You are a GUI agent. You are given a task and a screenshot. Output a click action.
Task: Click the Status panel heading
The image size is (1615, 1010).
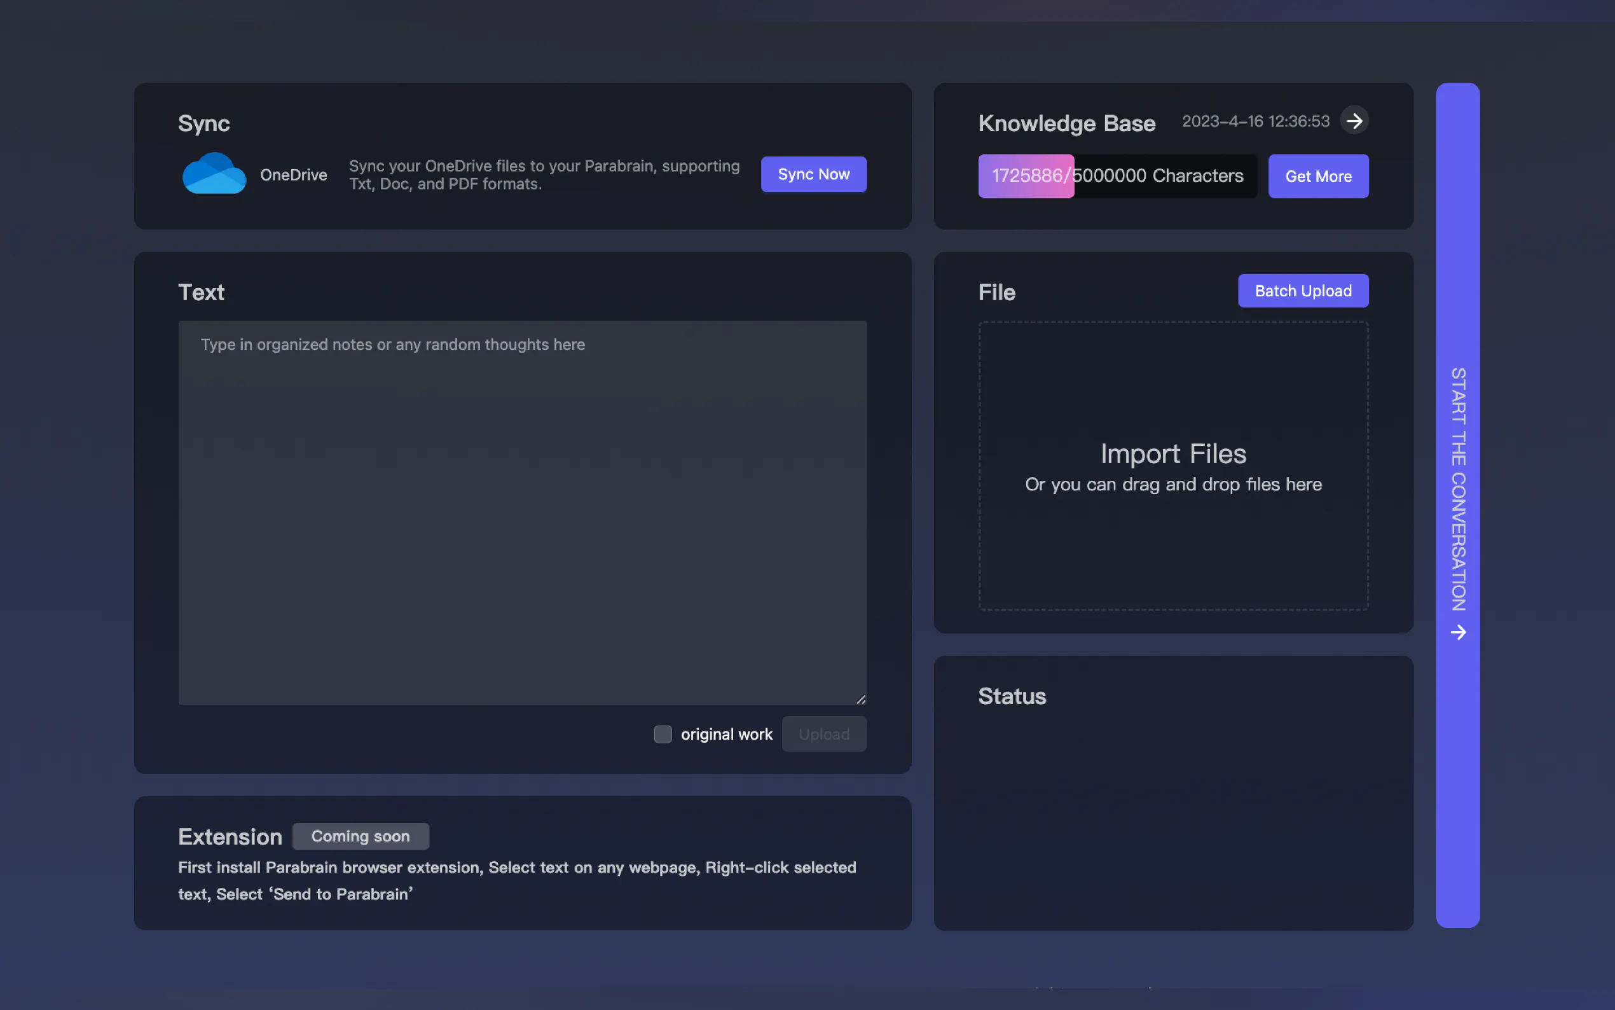click(1012, 696)
